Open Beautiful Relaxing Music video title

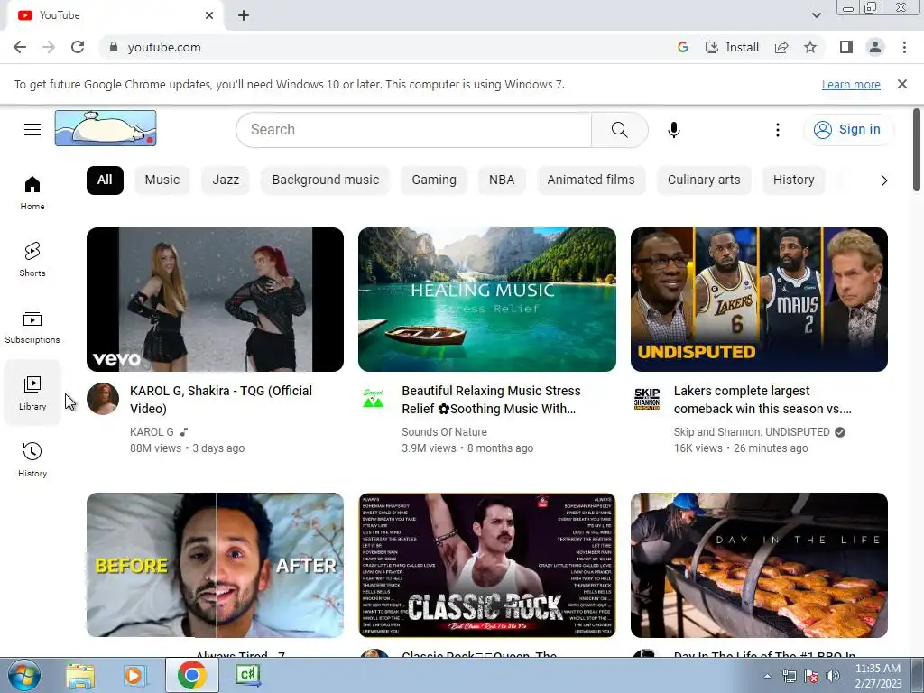click(491, 400)
